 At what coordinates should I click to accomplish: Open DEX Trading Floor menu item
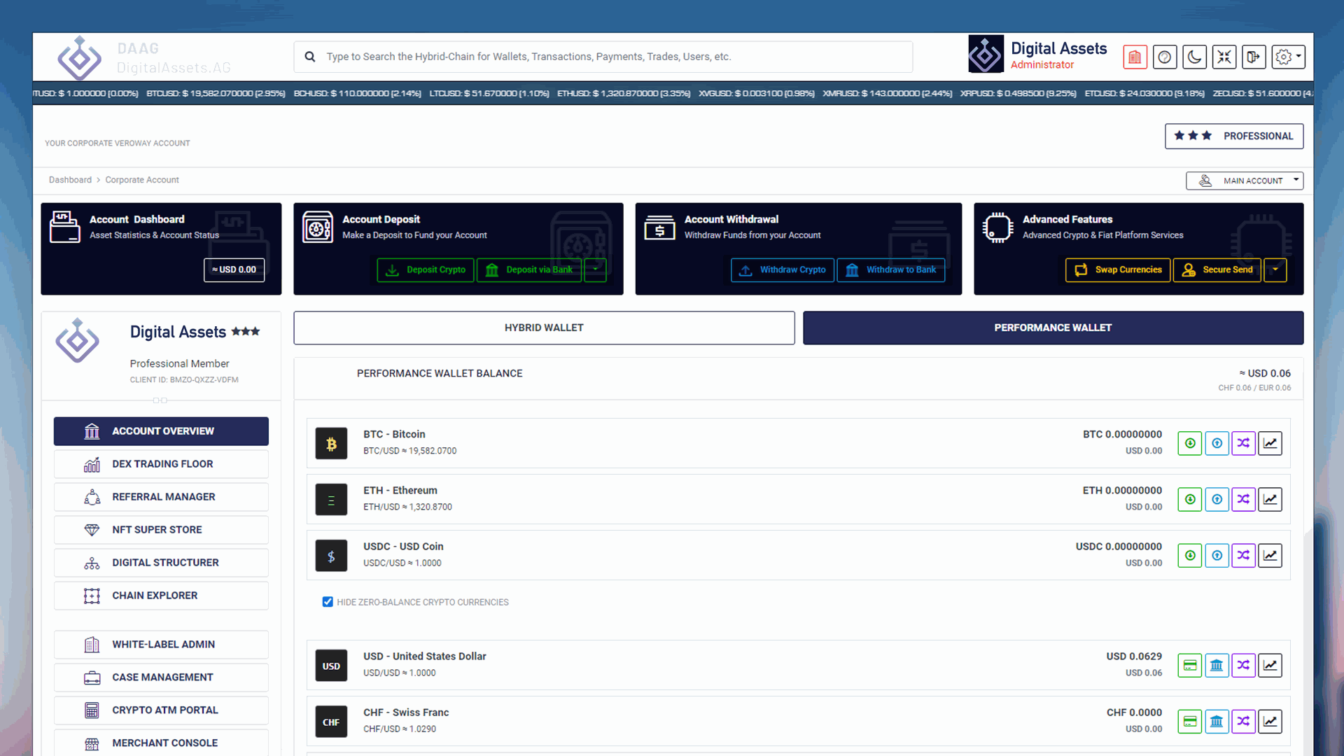coord(162,464)
